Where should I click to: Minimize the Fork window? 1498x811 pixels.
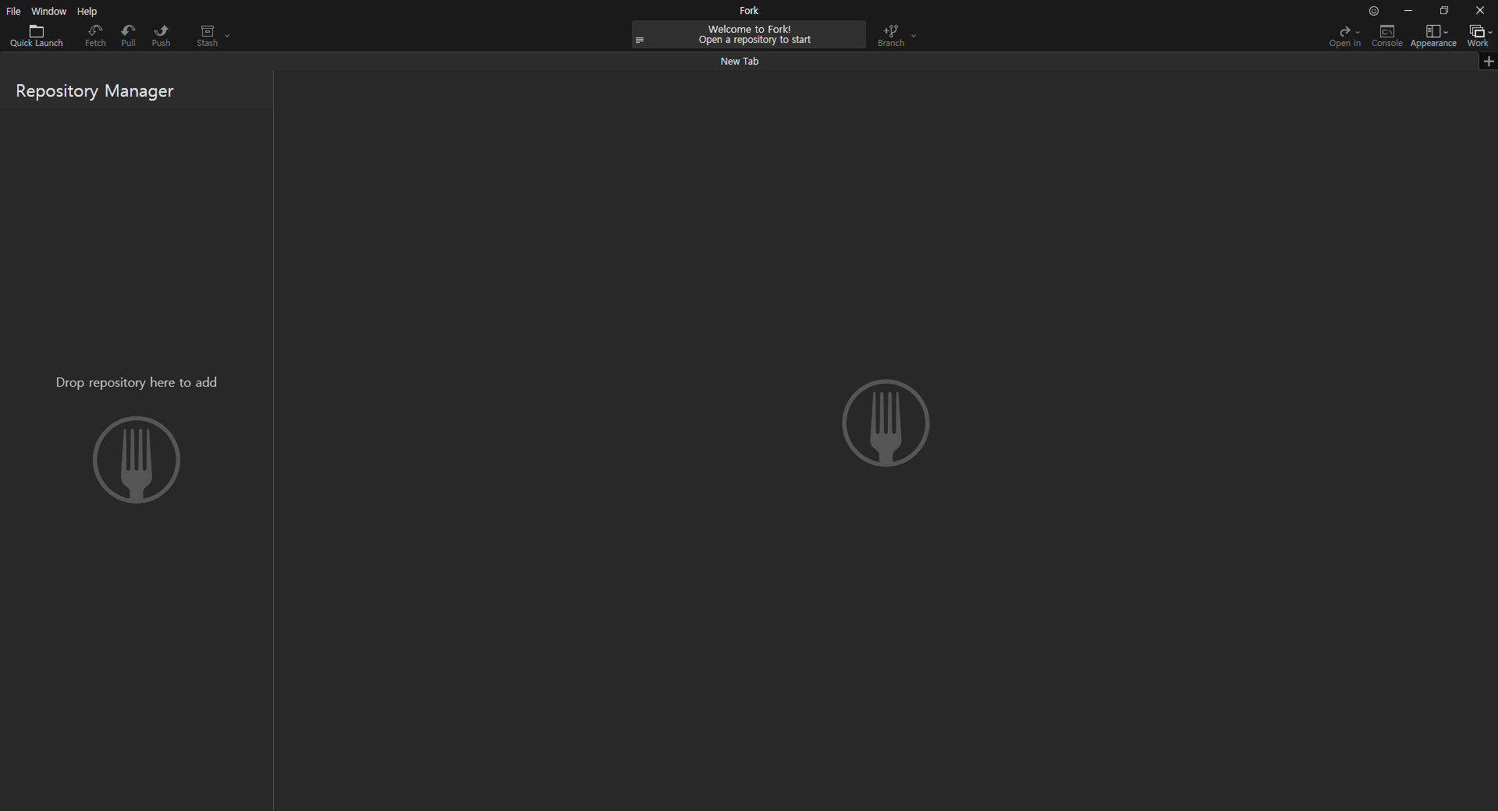pyautogui.click(x=1408, y=11)
